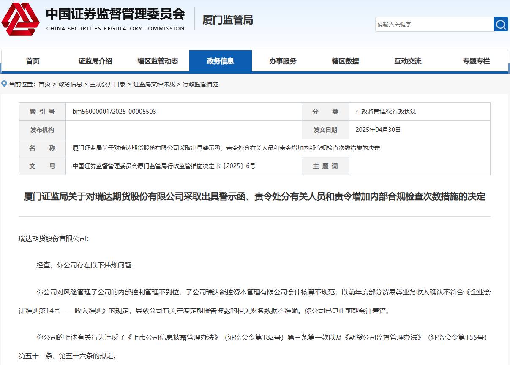The width and height of the screenshot is (510, 365).
Task: Click the location pin icon in breadcrumb
Action: [4, 84]
